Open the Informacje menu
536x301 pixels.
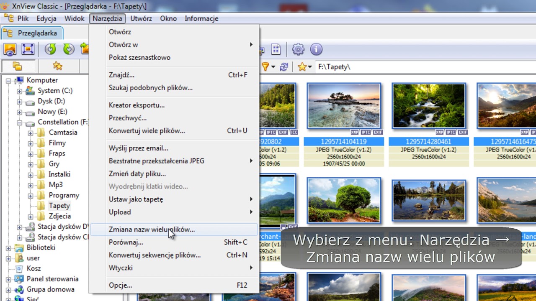tap(201, 18)
